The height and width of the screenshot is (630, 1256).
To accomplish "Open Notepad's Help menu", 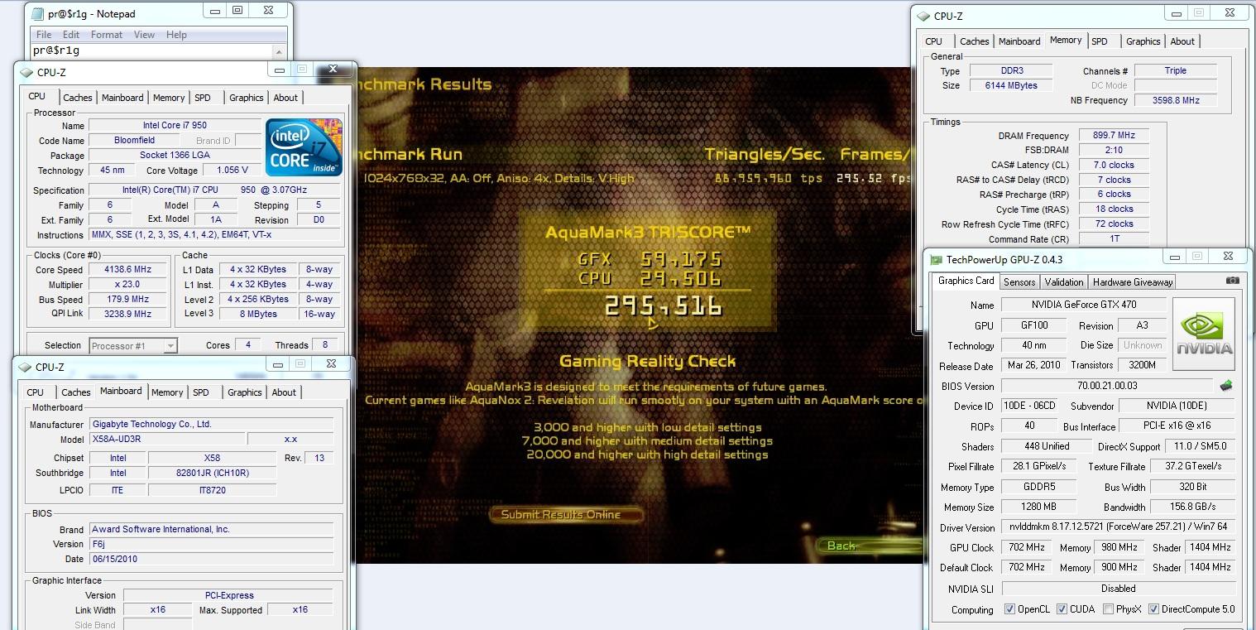I will pyautogui.click(x=176, y=35).
